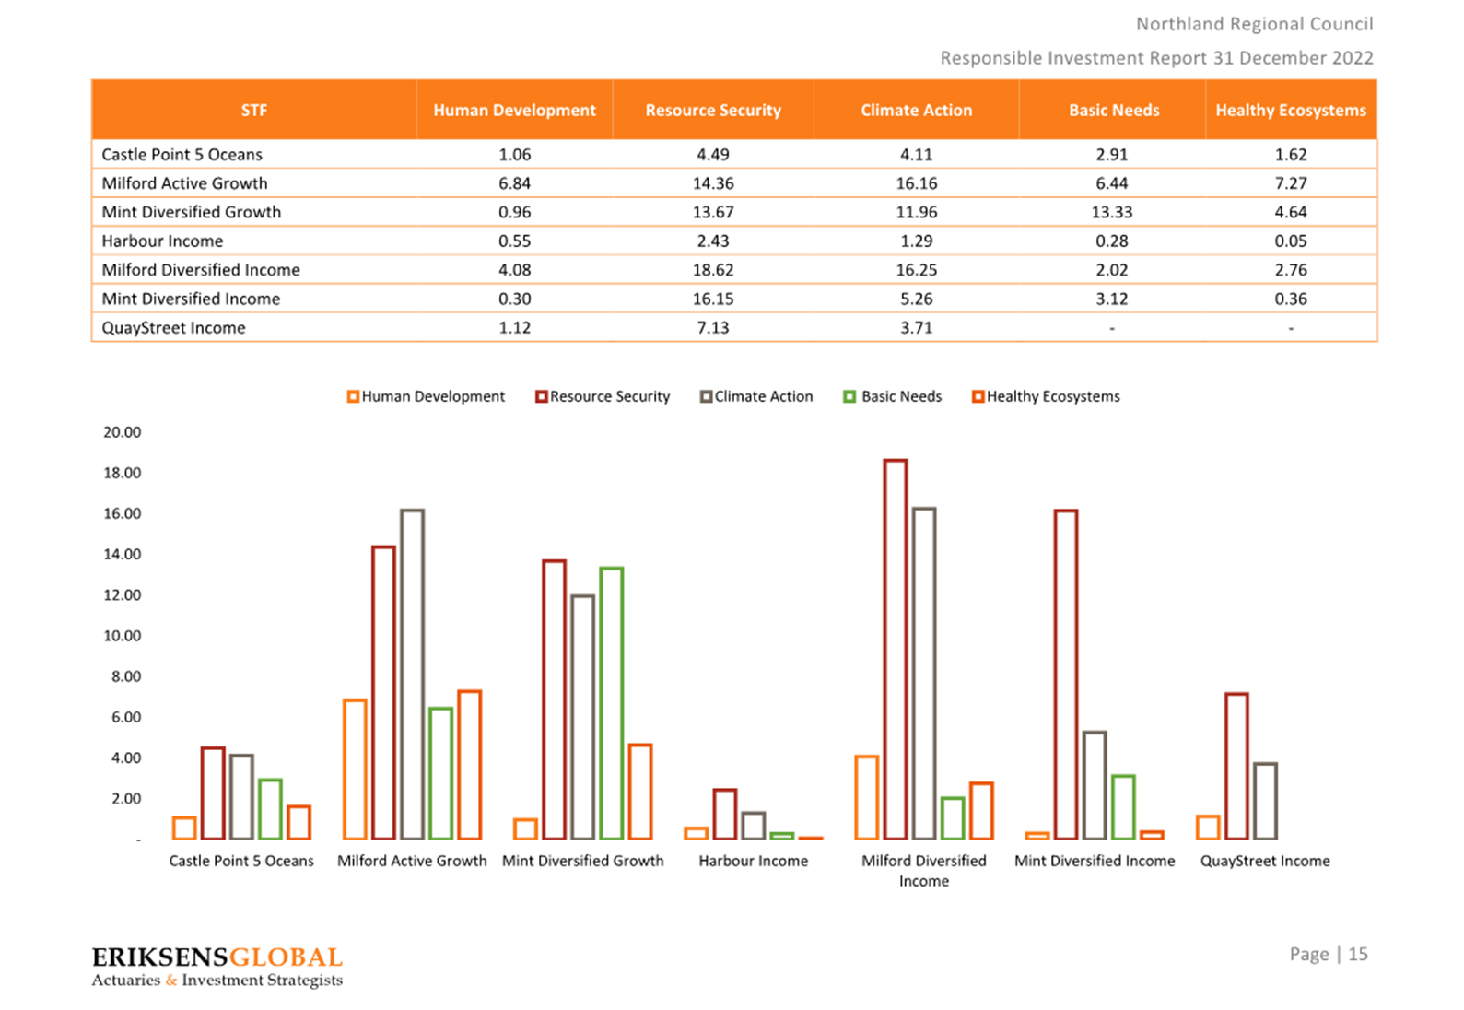The height and width of the screenshot is (1010, 1464).
Task: Click the Responsible Investment Report date line
Action: pyautogui.click(x=1156, y=58)
